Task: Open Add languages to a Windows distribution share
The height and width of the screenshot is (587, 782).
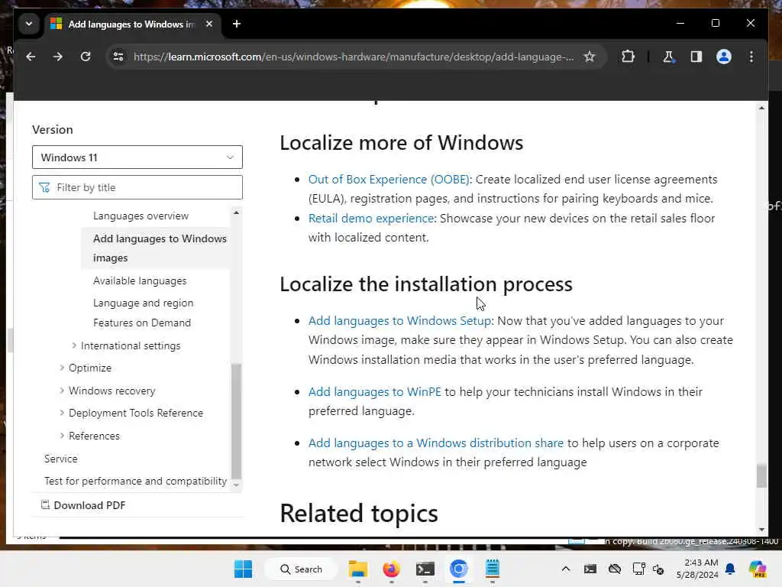Action: click(x=436, y=443)
